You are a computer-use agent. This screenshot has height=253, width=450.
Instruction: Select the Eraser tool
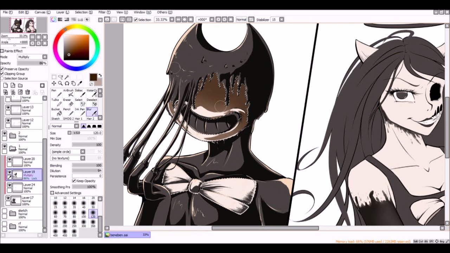click(x=68, y=102)
